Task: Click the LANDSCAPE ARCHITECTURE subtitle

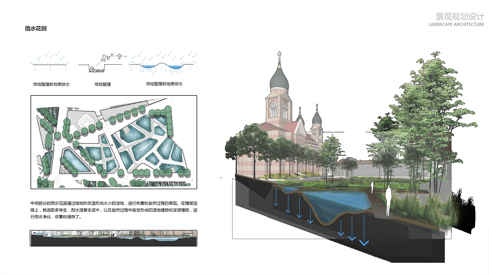Action: tap(456, 24)
